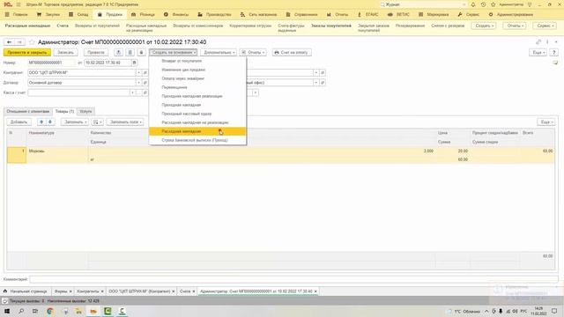Open the Сеть магазинов section

coord(258,14)
